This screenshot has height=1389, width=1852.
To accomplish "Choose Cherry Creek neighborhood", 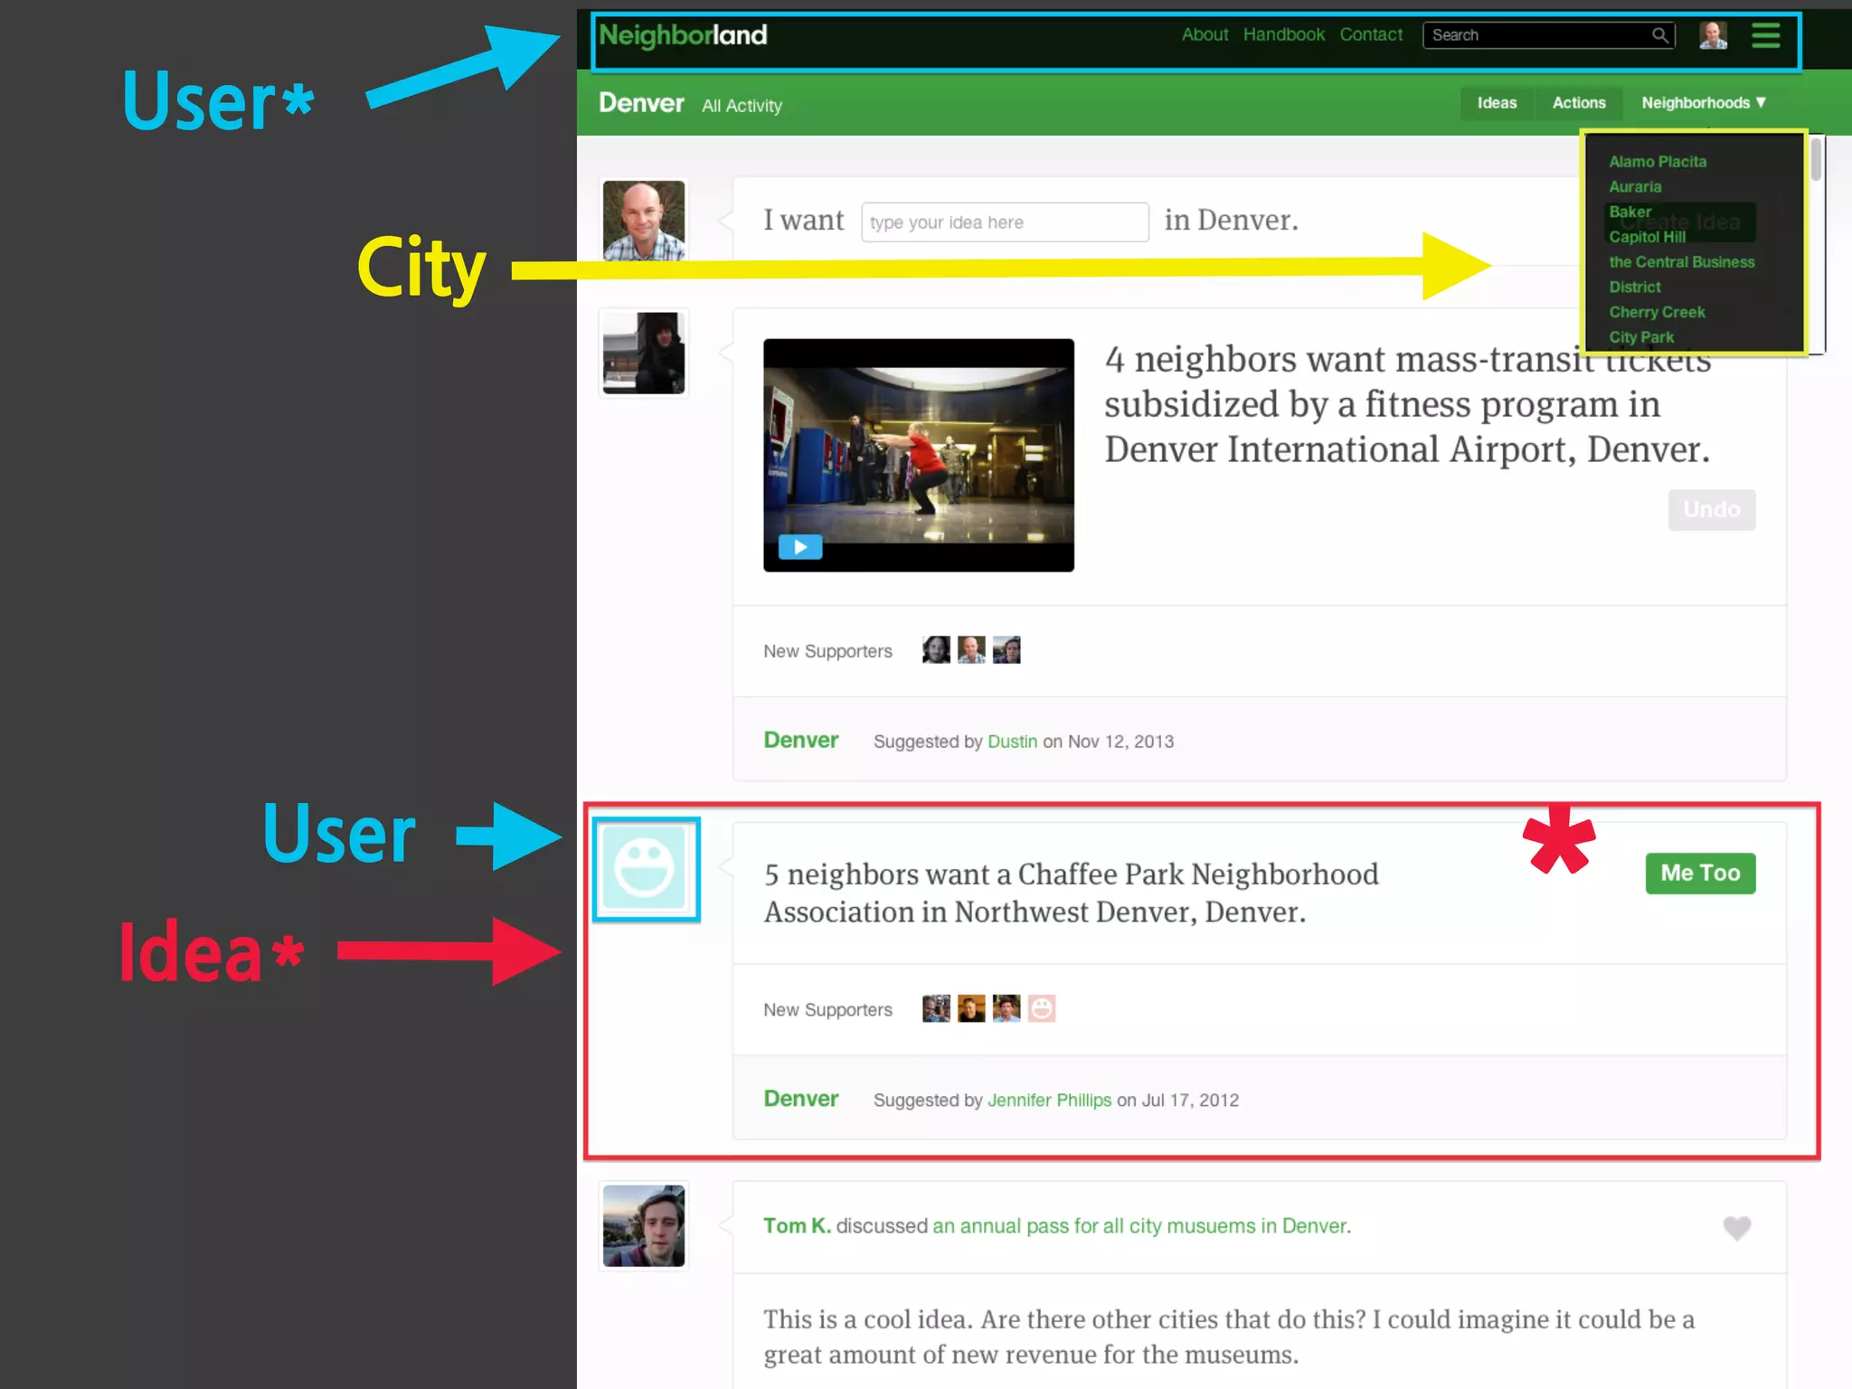I will pyautogui.click(x=1657, y=312).
